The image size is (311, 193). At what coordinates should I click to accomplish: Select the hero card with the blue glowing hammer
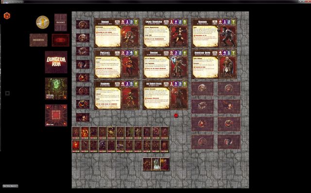click(165, 64)
